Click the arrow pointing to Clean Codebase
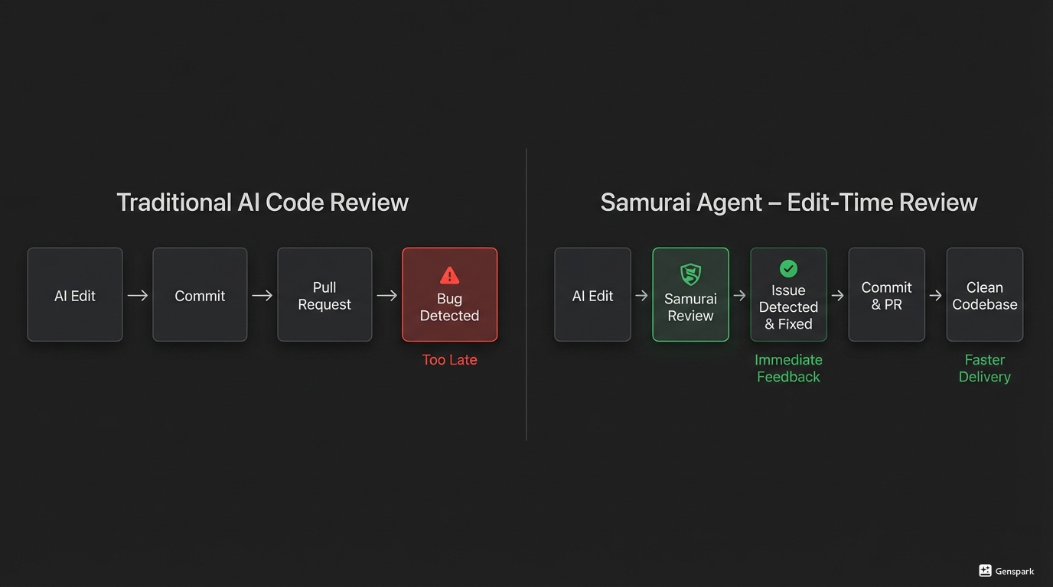This screenshot has height=587, width=1053. (x=936, y=294)
